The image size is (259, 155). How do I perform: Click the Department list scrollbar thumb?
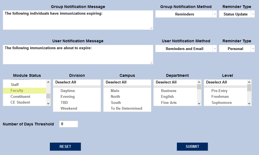coord(199,87)
